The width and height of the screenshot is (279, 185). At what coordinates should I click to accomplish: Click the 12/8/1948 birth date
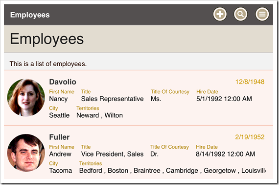[x=250, y=82]
